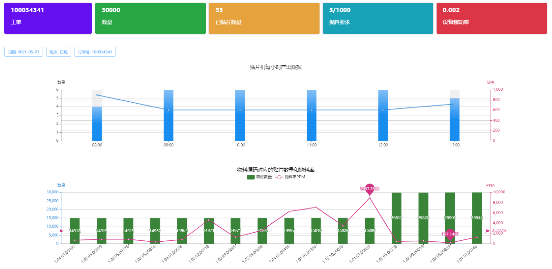Click the green bar labeled 15089
The image size is (552, 269).
coord(370,231)
